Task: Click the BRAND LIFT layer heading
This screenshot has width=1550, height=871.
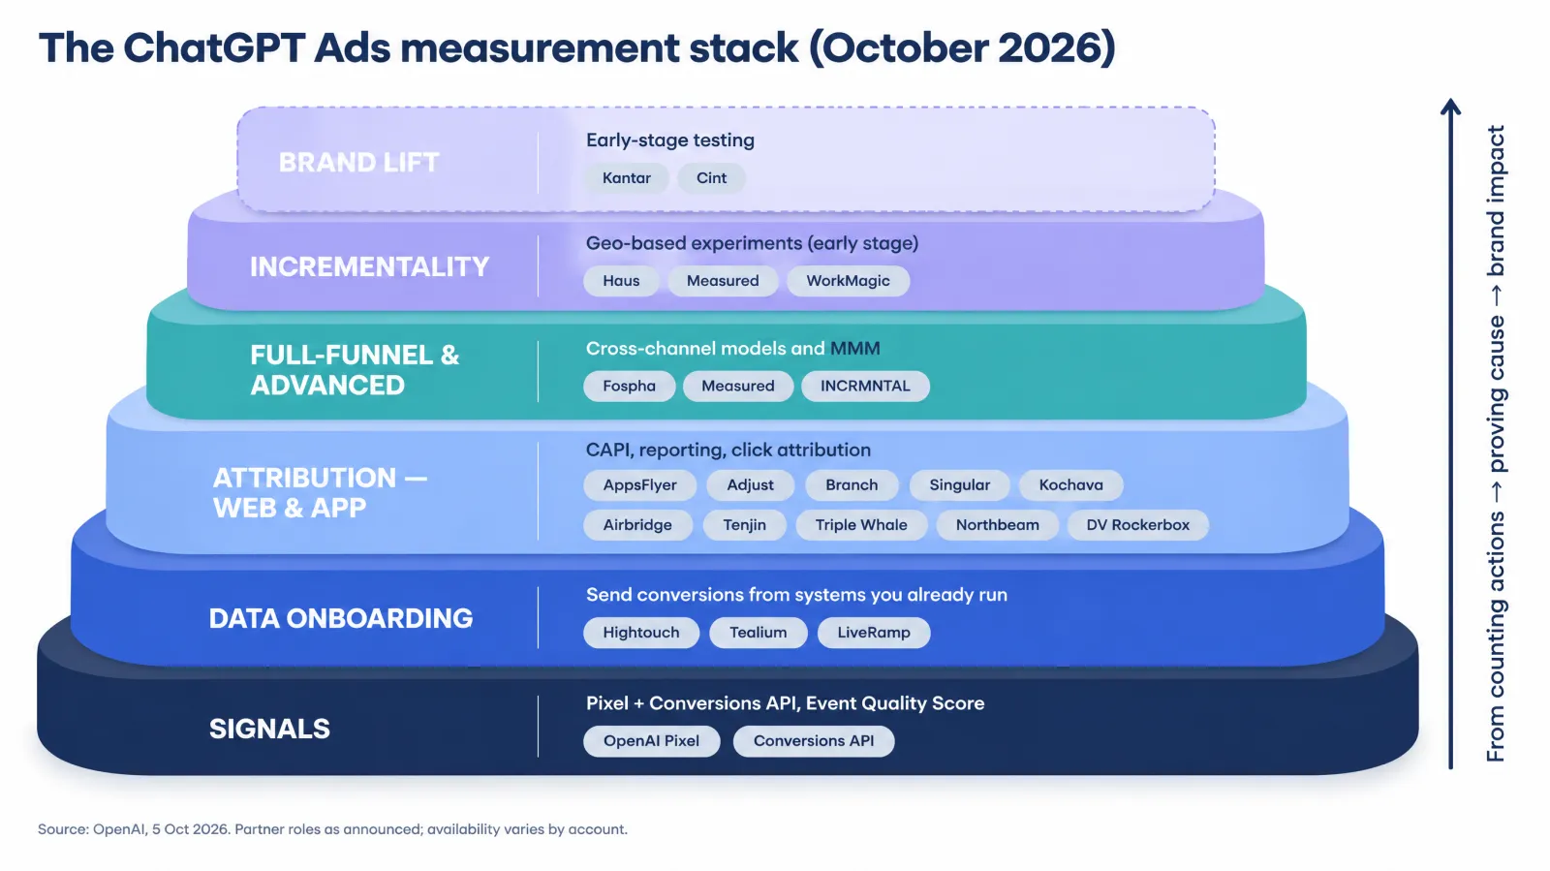Action: click(x=358, y=163)
